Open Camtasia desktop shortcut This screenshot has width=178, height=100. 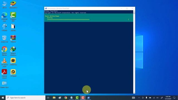click(x=13, y=17)
